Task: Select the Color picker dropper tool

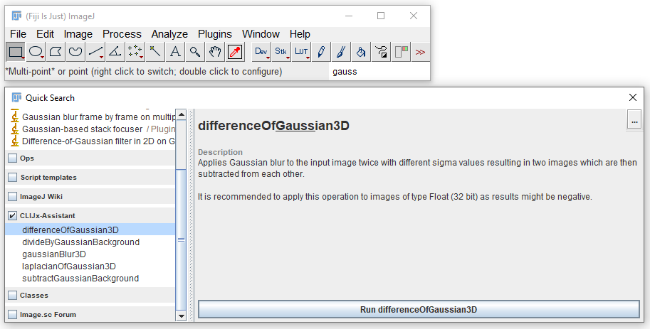Action: (x=235, y=52)
